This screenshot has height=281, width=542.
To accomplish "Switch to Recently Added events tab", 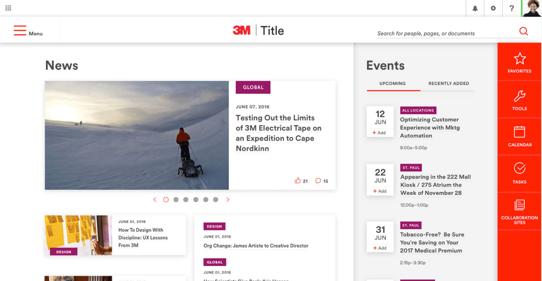I will (x=448, y=83).
